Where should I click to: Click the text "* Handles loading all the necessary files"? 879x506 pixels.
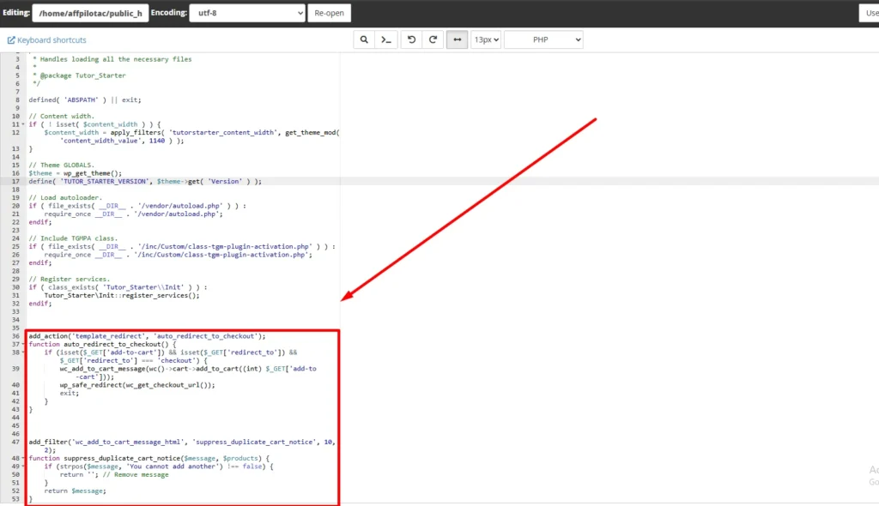coord(112,59)
